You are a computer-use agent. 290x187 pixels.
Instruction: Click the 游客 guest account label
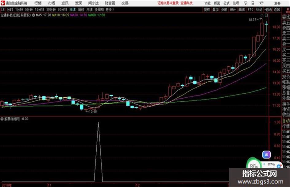pos(277,3)
